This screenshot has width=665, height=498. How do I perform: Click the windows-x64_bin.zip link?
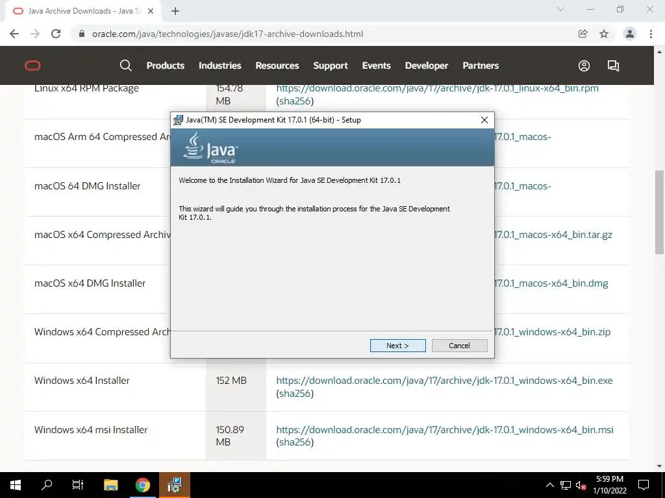click(552, 331)
